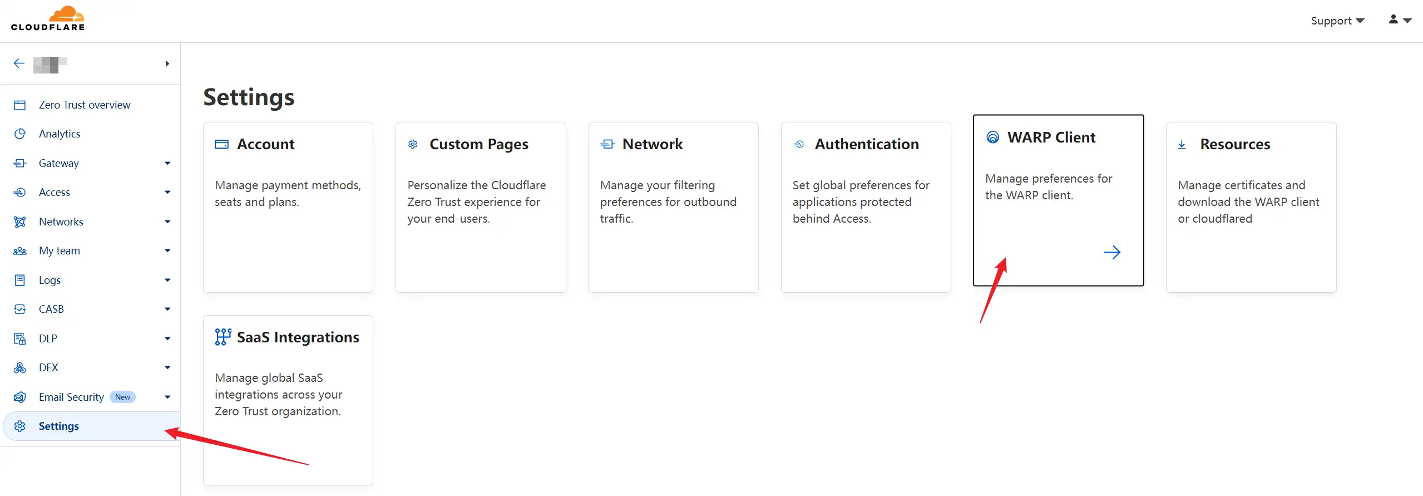Click the Settings gear icon in sidebar
The image size is (1423, 496).
click(20, 426)
